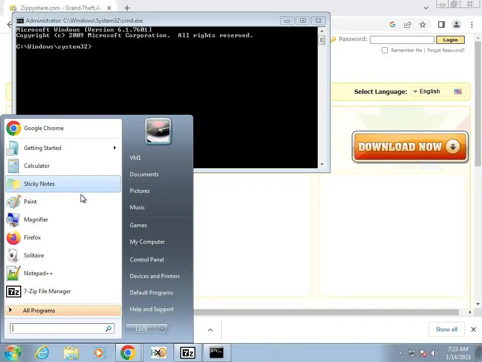Click the Login button

pyautogui.click(x=450, y=40)
